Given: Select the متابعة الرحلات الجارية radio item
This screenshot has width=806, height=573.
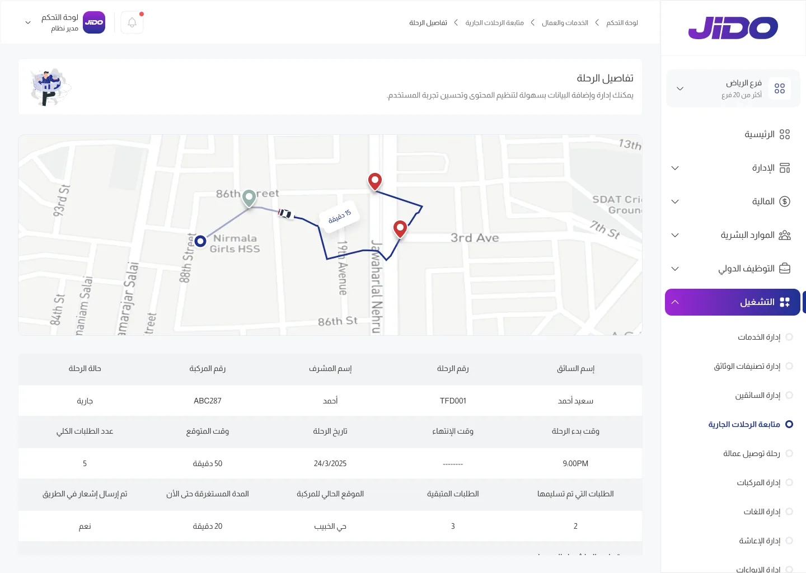Looking at the screenshot, I should coord(789,424).
